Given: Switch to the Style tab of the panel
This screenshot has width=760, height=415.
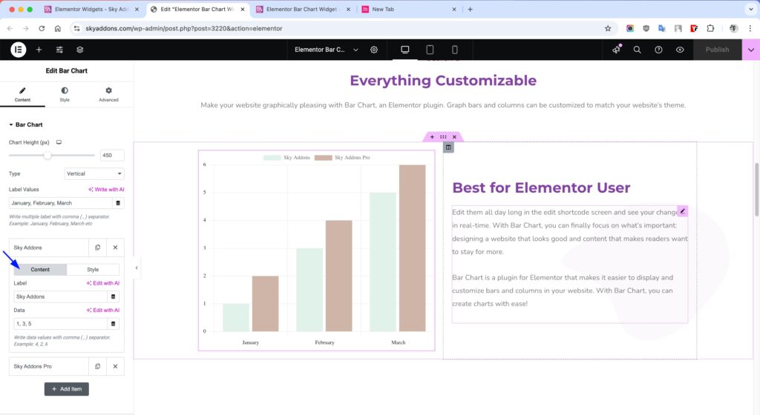Looking at the screenshot, I should tap(65, 94).
